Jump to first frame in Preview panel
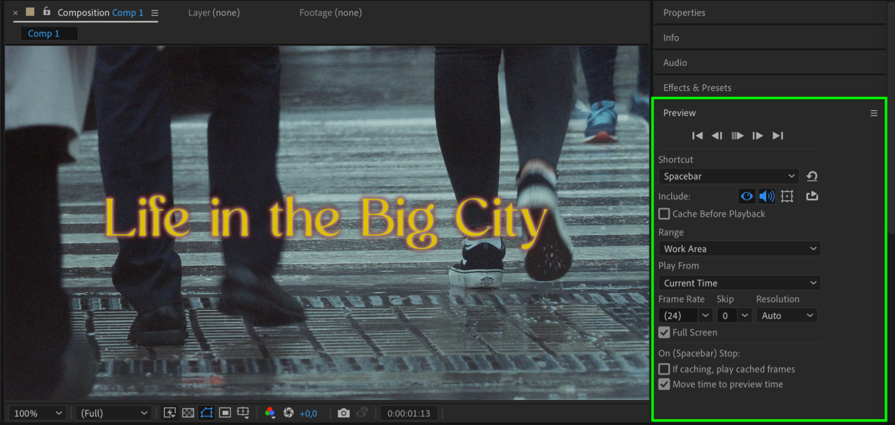 pyautogui.click(x=697, y=136)
